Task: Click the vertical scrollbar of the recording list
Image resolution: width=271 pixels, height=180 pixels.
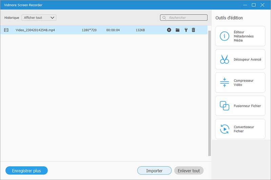Action: (209, 91)
